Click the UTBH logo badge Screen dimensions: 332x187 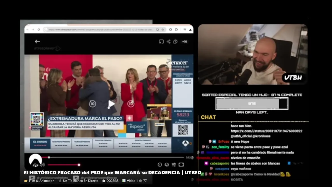tap(293, 77)
